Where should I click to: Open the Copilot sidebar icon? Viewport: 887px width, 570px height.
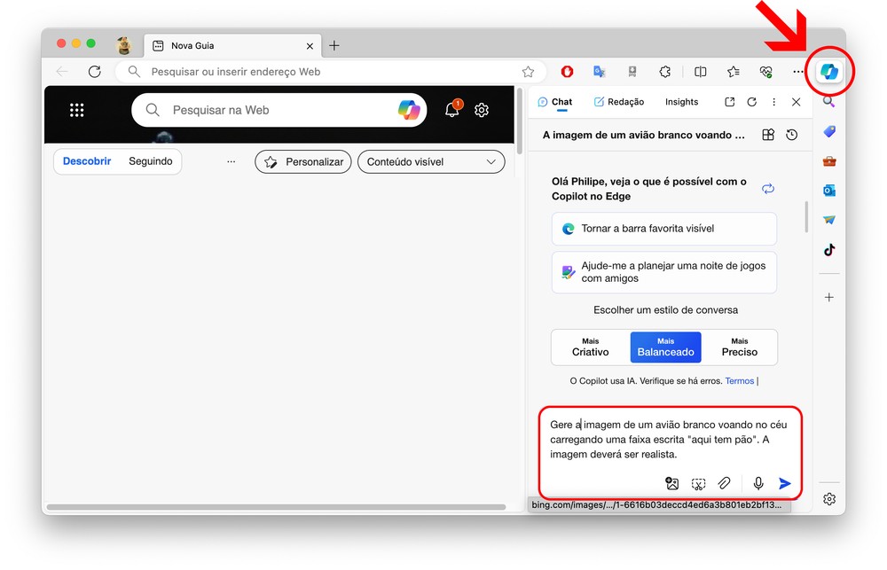pos(828,72)
